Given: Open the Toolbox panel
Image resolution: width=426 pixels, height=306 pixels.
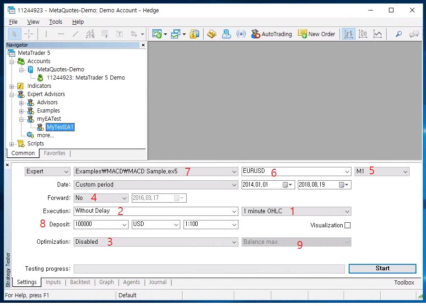Looking at the screenshot, I should (x=404, y=283).
